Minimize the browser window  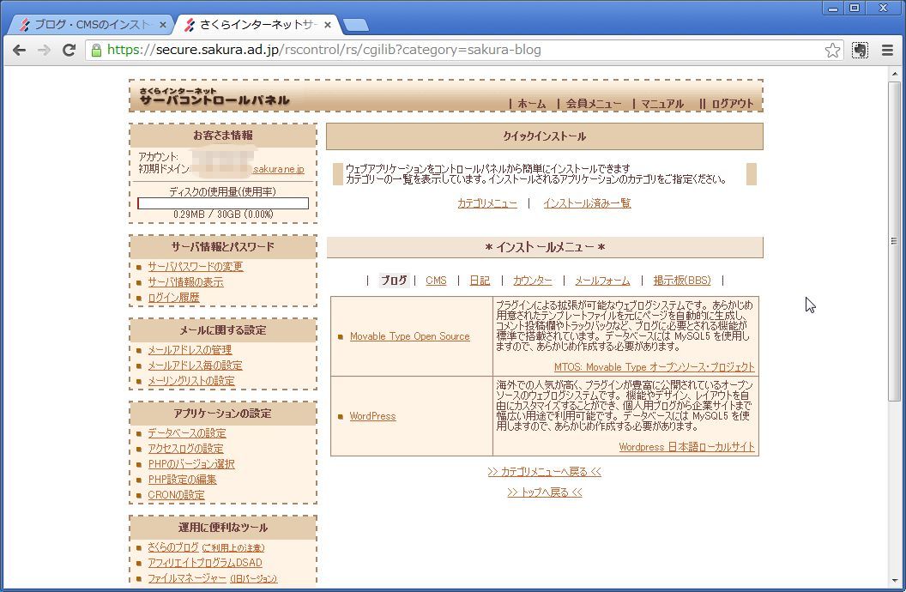[832, 8]
